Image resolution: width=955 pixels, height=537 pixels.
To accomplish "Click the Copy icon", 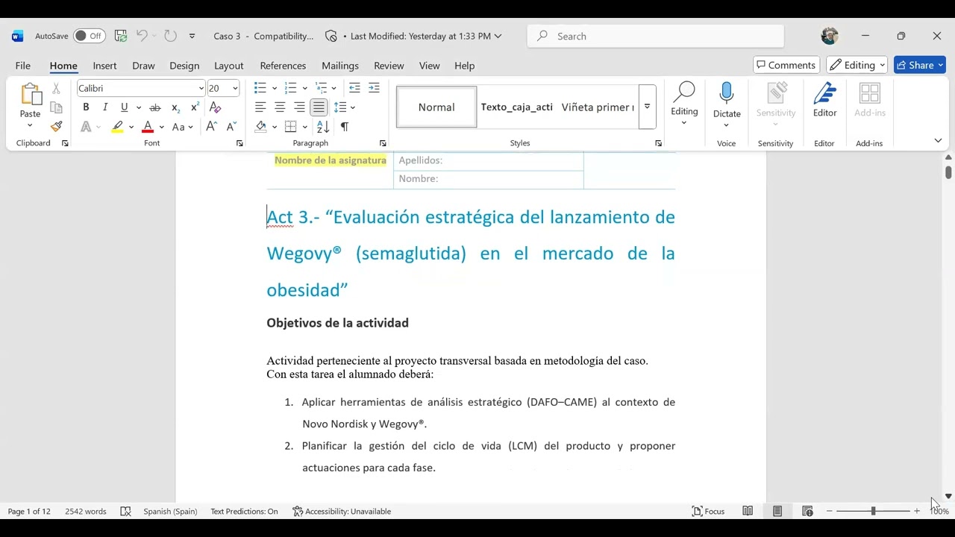I will tap(56, 107).
